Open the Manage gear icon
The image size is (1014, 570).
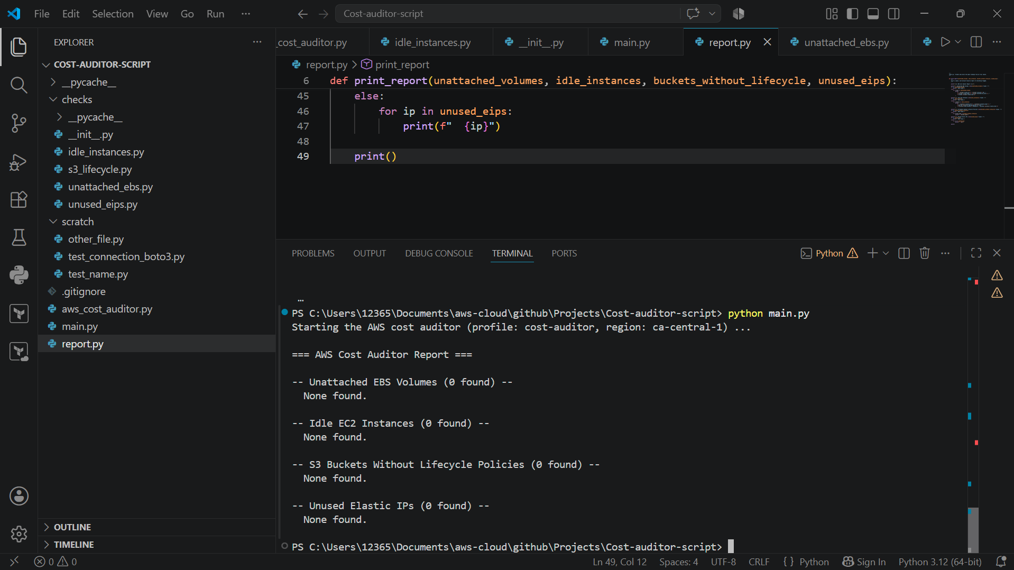pyautogui.click(x=19, y=534)
